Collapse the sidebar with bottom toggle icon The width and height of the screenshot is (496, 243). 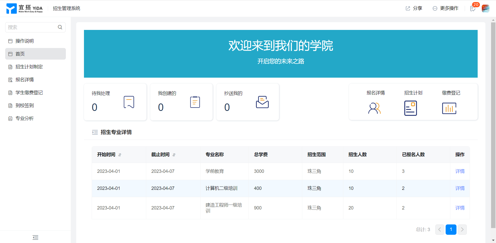pyautogui.click(x=35, y=237)
